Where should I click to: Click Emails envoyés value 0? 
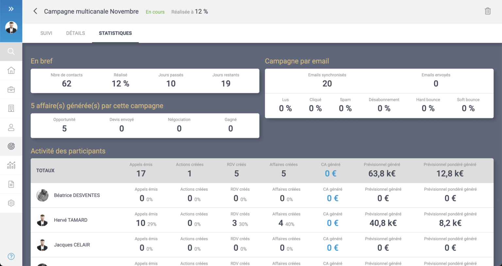[436, 84]
